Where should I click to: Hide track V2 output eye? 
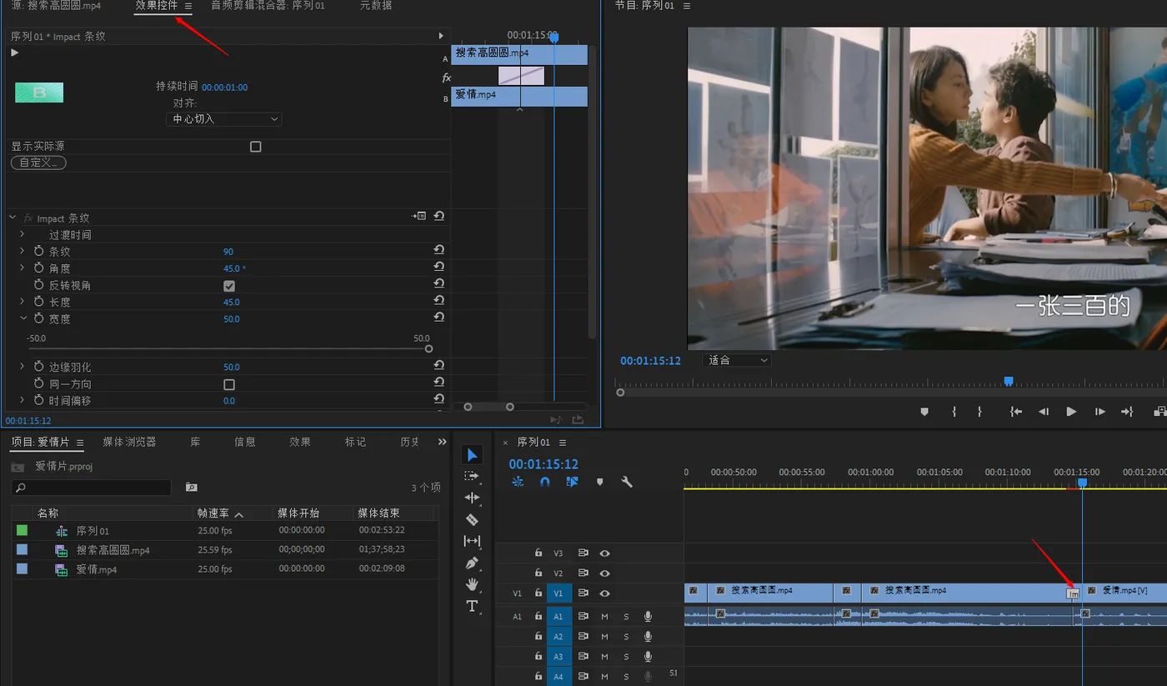(x=604, y=573)
